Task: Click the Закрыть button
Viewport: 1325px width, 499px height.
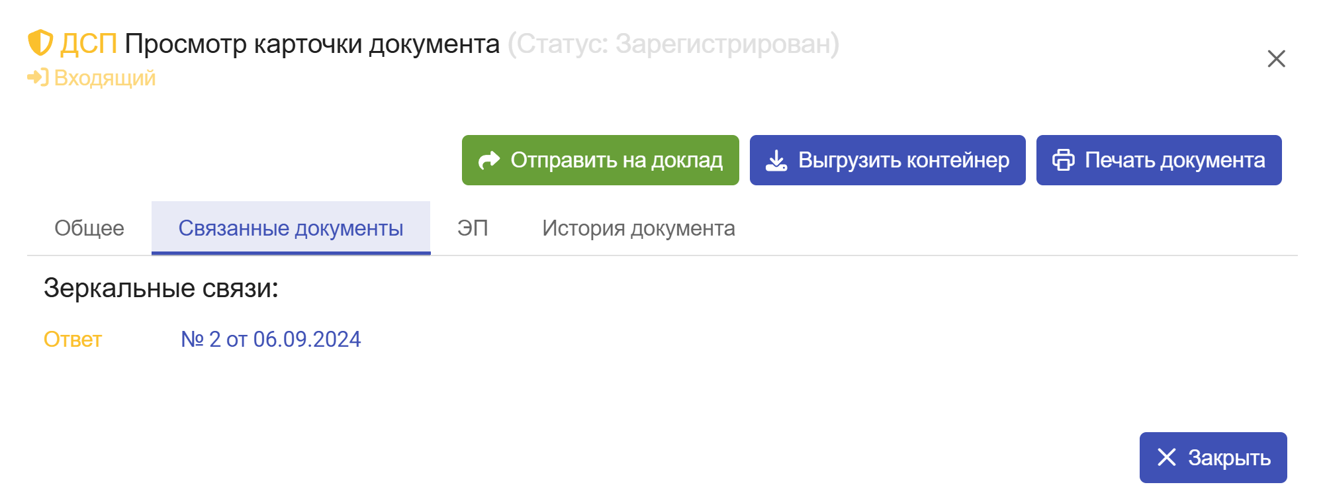Action: pos(1213,457)
